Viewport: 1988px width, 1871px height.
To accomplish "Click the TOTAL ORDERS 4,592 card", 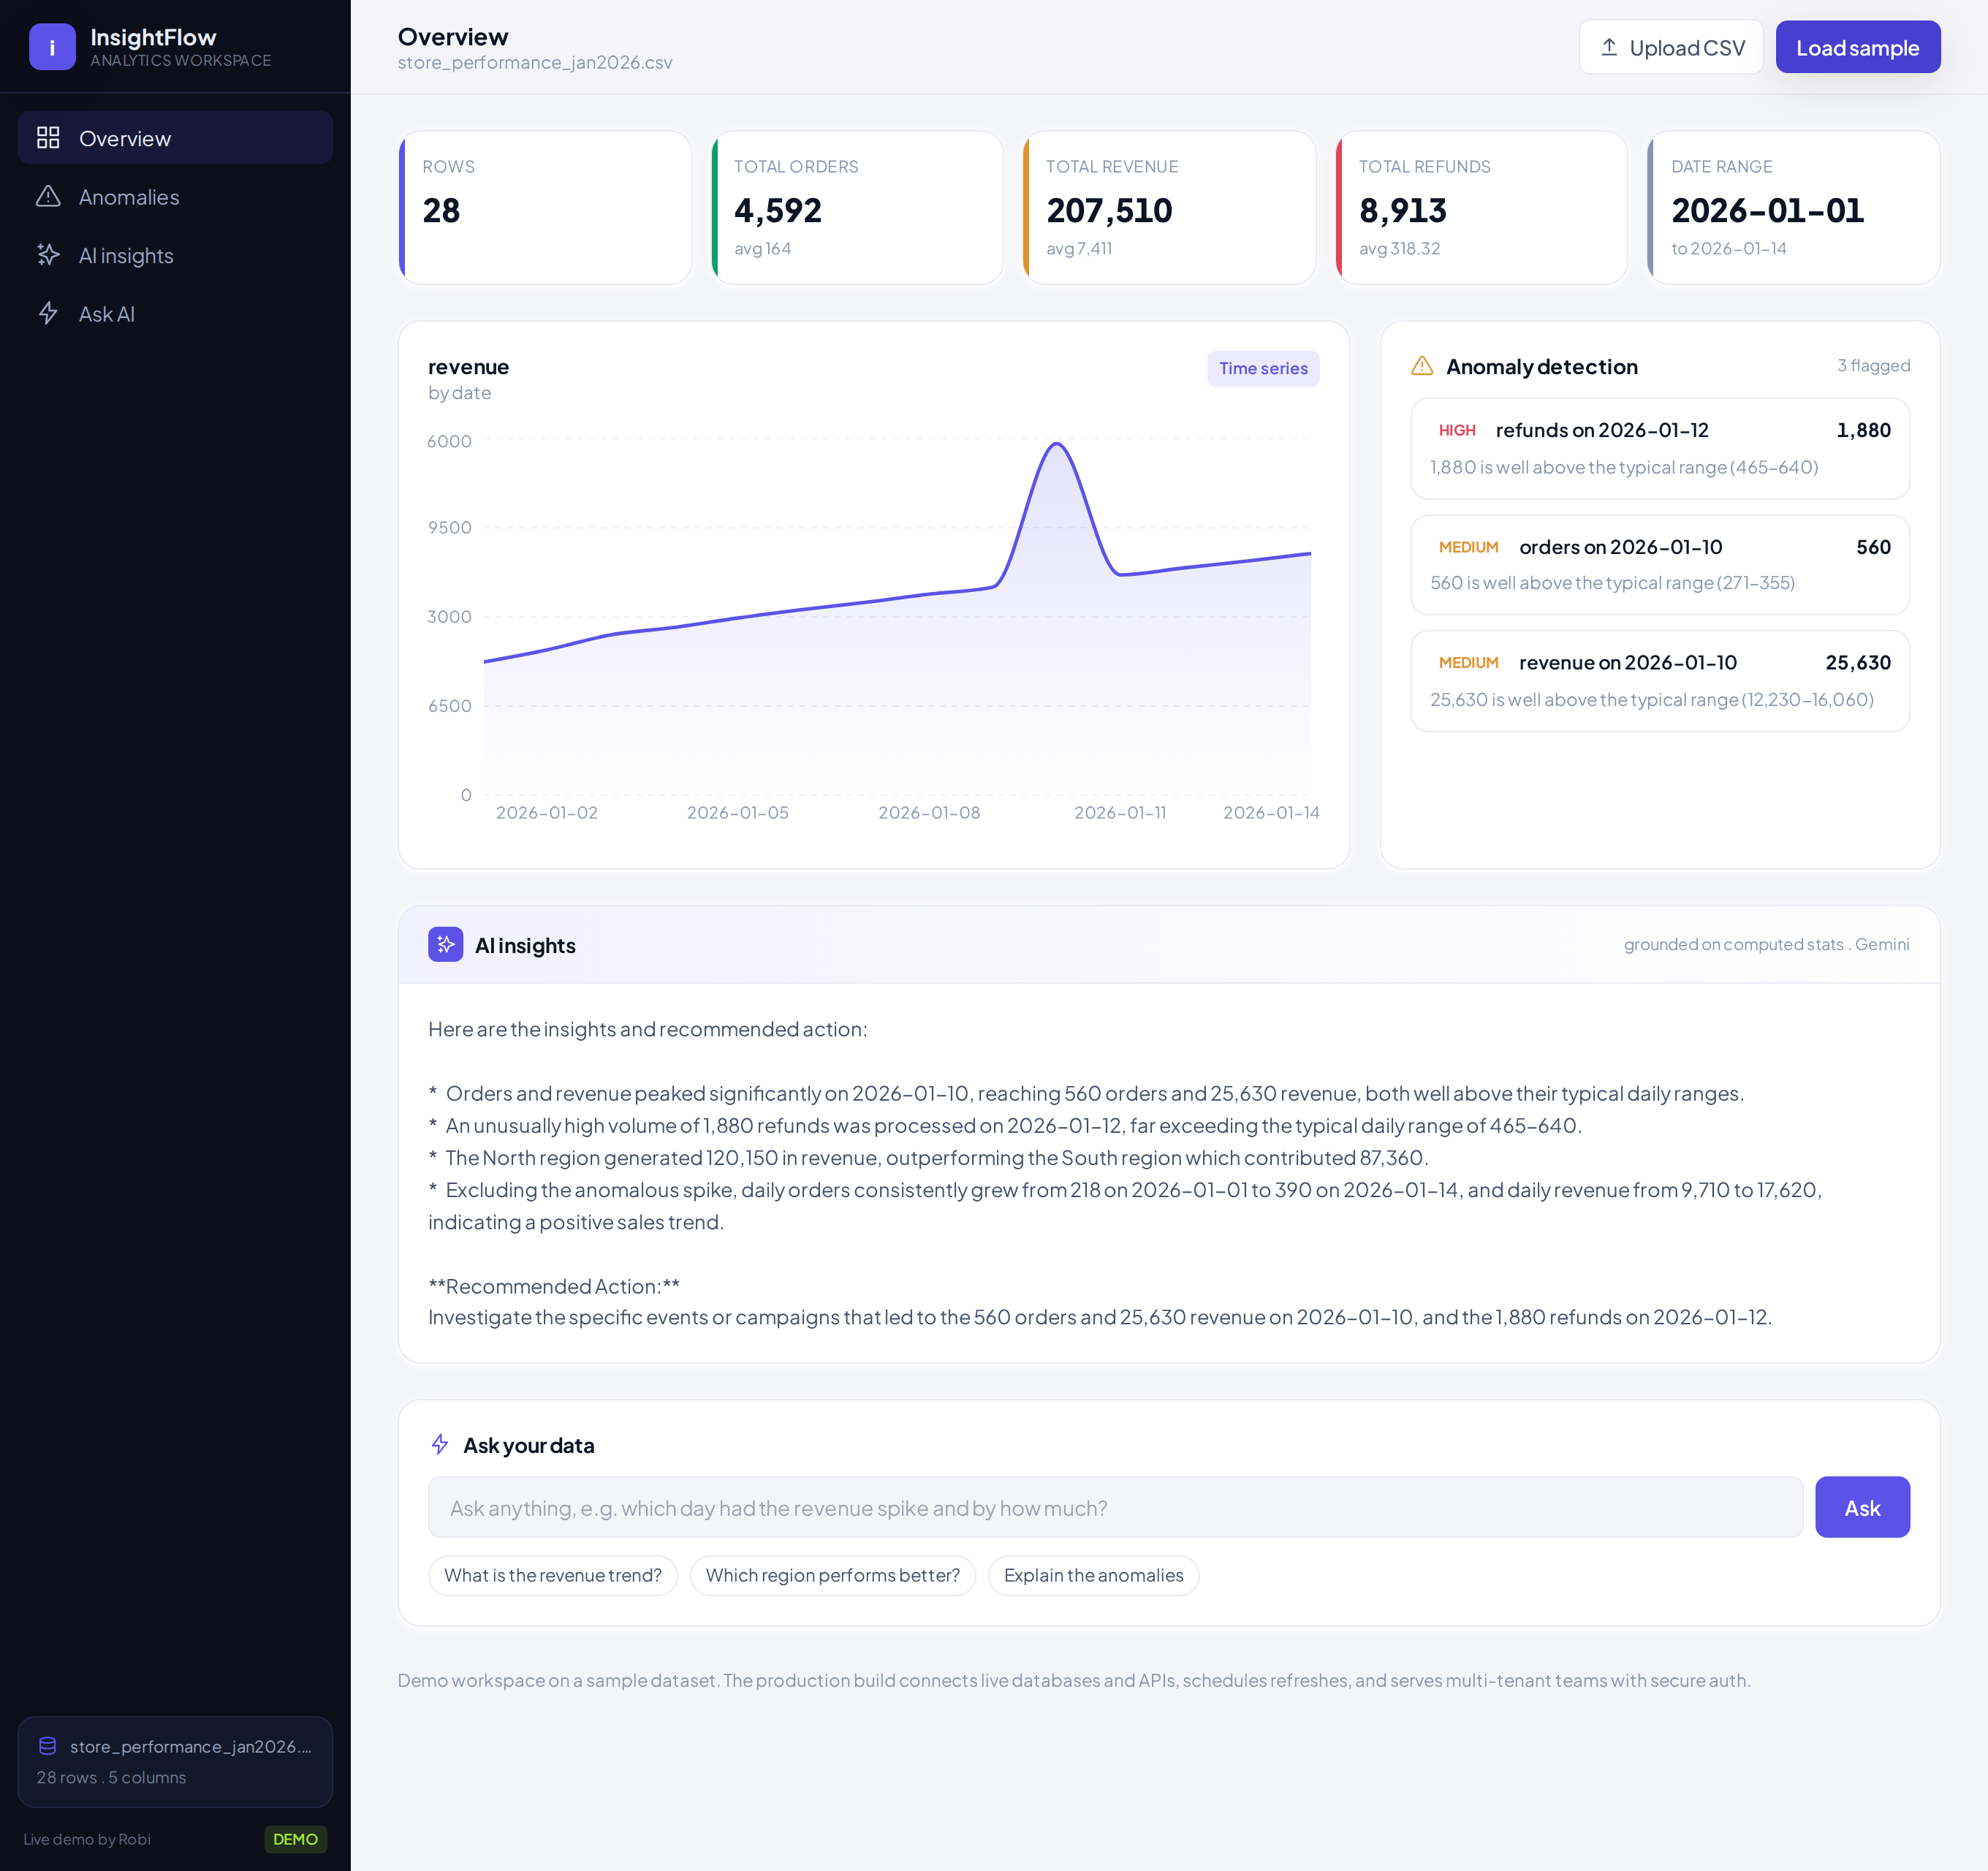I will pos(857,208).
